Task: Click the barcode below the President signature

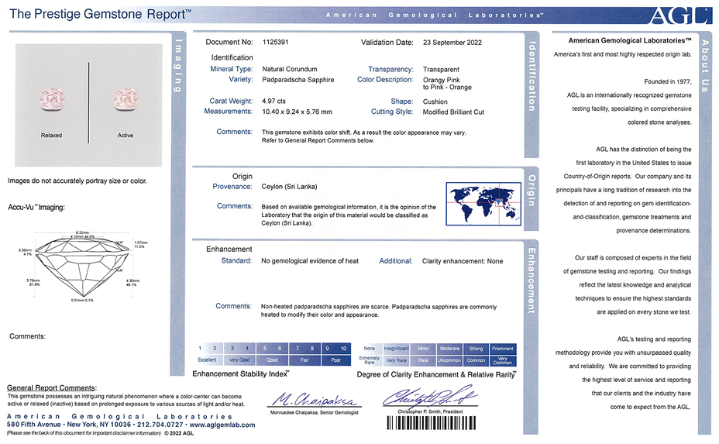Action: pos(431,422)
